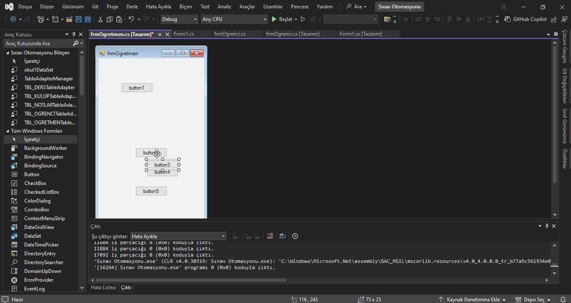Open the Görünüm menu
This screenshot has width=571, height=303.
(73, 7)
